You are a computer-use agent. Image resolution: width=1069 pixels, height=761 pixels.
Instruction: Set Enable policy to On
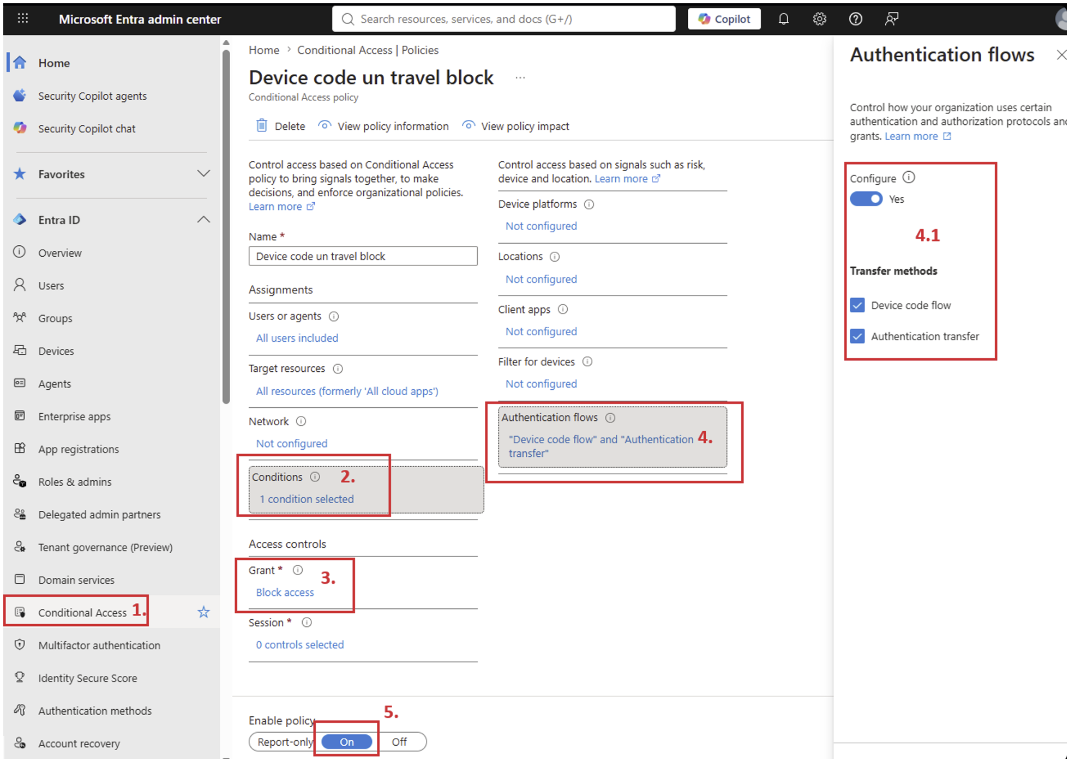click(x=347, y=742)
